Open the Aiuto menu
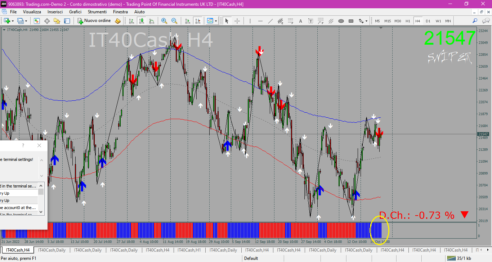The width and height of the screenshot is (492, 262). 139,12
